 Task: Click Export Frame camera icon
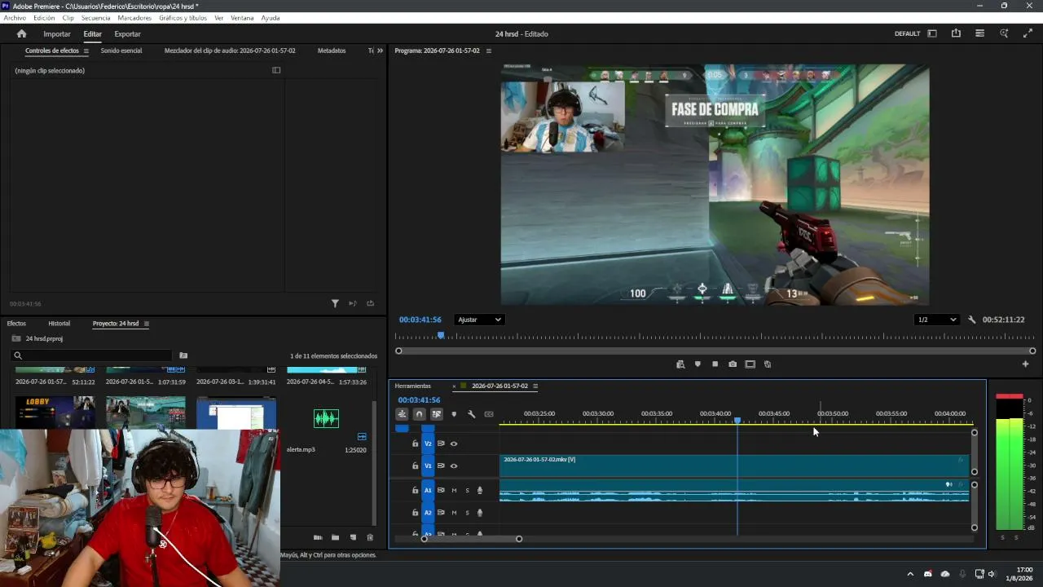point(733,364)
